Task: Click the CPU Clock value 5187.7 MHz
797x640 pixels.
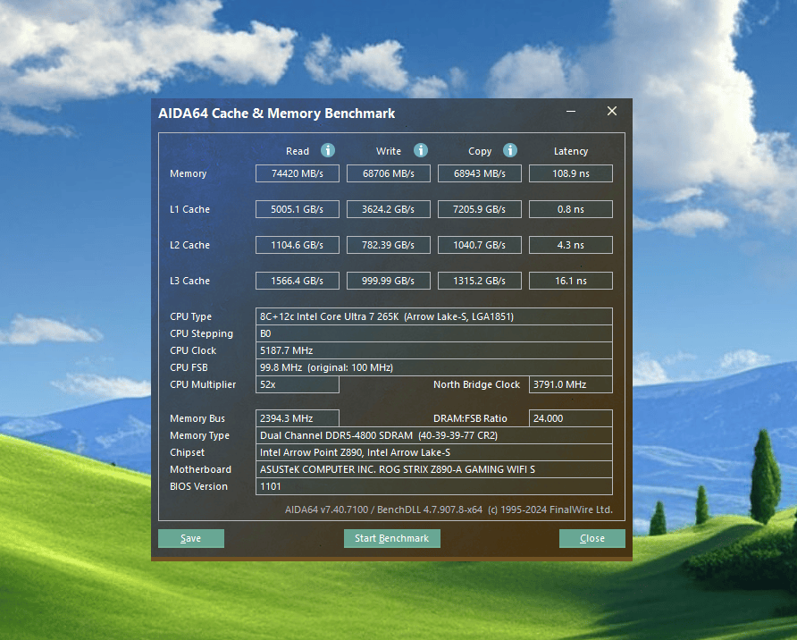Action: [x=434, y=350]
